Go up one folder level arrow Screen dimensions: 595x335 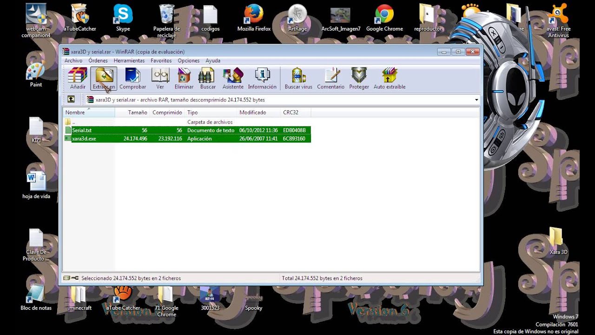click(71, 99)
